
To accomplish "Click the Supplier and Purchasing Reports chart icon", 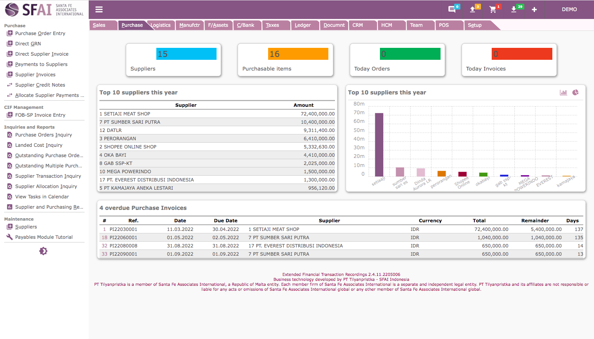I will (10, 207).
